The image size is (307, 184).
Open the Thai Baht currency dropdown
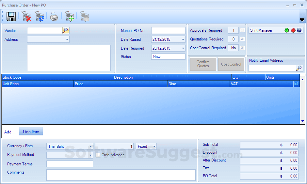[x=90, y=146]
